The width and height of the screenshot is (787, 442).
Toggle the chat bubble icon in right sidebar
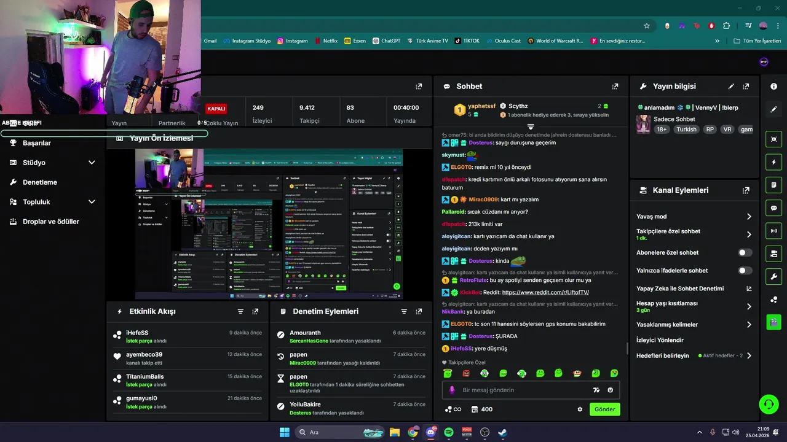(x=773, y=207)
